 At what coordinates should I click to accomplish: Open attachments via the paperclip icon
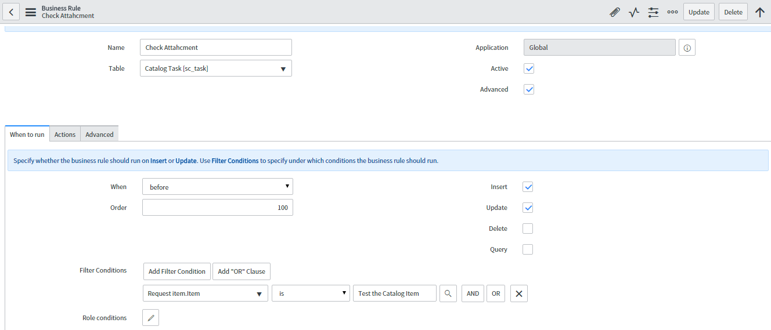[x=615, y=12]
